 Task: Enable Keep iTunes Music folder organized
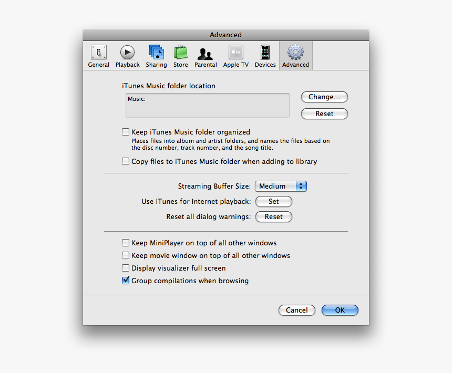point(126,132)
